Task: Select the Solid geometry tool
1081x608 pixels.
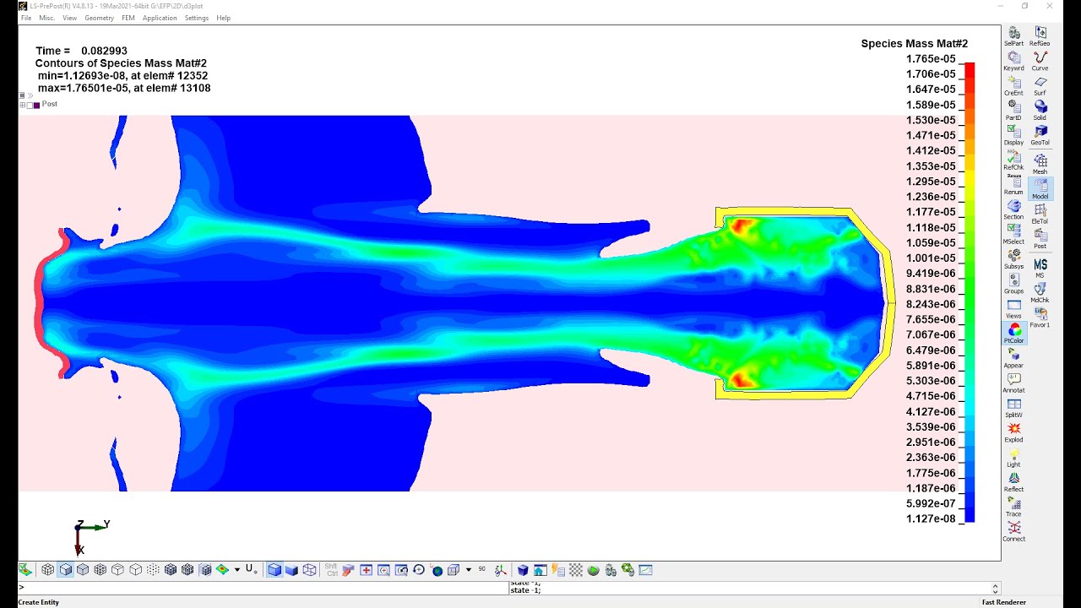Action: [x=1040, y=111]
